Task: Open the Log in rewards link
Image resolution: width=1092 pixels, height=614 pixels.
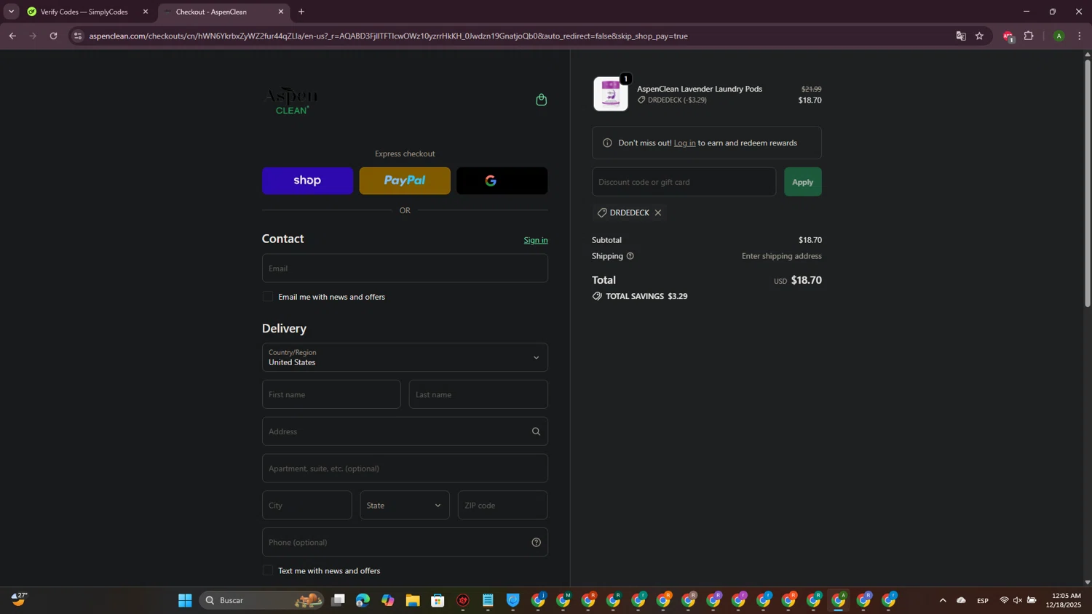Action: pyautogui.click(x=684, y=143)
